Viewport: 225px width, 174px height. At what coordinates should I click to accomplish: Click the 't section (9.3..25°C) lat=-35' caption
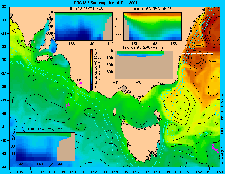(x=152, y=9)
